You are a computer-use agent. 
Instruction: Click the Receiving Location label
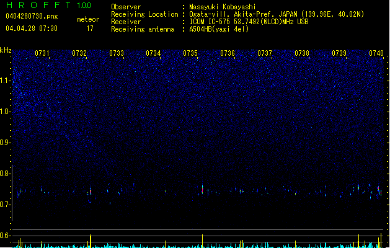[144, 14]
